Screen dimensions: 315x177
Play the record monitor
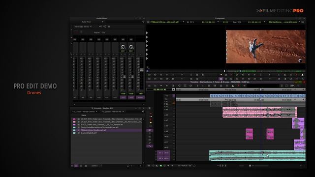(270, 75)
